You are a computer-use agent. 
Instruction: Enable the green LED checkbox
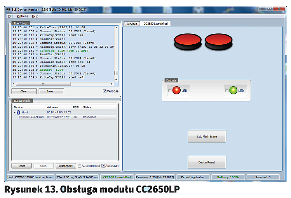pos(227,90)
